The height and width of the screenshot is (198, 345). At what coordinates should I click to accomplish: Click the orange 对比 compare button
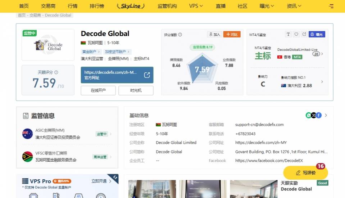point(232,34)
